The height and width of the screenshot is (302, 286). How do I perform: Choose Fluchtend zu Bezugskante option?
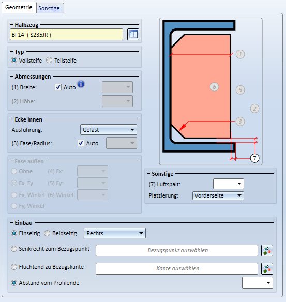(x=48, y=267)
